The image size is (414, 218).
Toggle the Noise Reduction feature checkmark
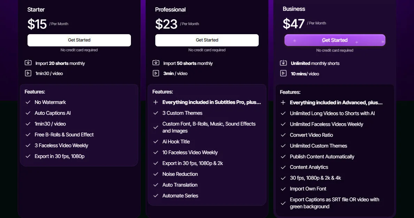pos(156,174)
